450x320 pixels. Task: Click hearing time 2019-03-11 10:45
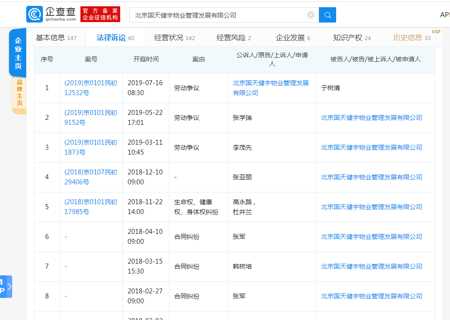click(x=145, y=147)
